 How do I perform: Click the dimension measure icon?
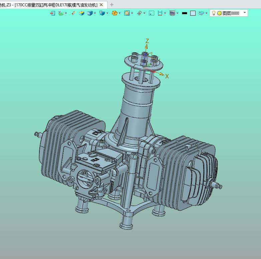point(160,13)
